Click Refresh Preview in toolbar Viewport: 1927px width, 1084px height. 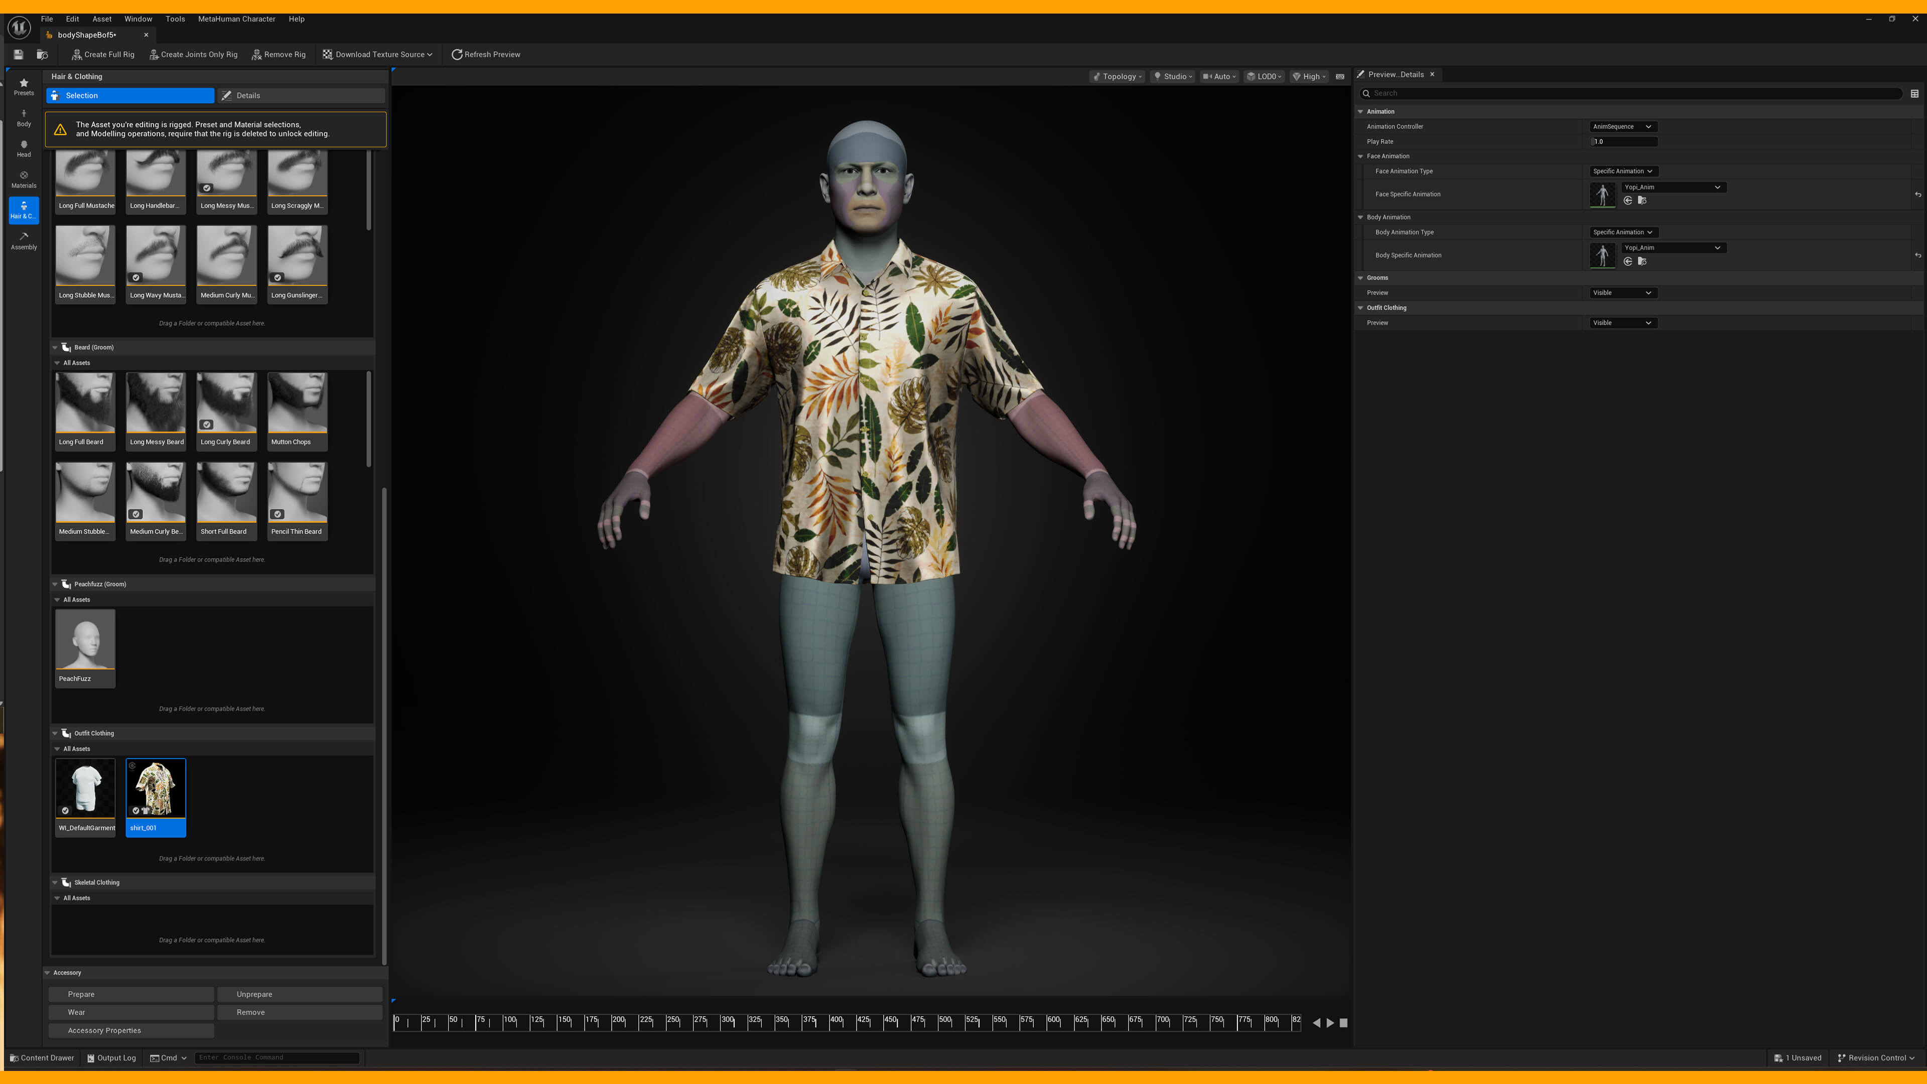tap(486, 55)
